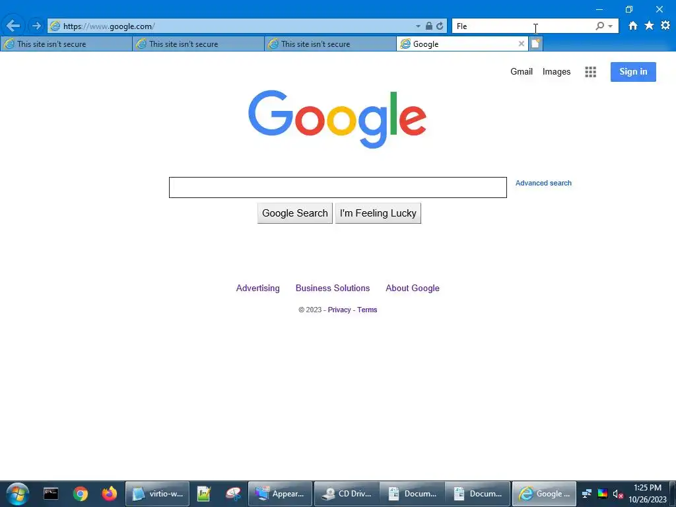
Task: Click the browser search box containing 'Fle'
Action: 523,26
